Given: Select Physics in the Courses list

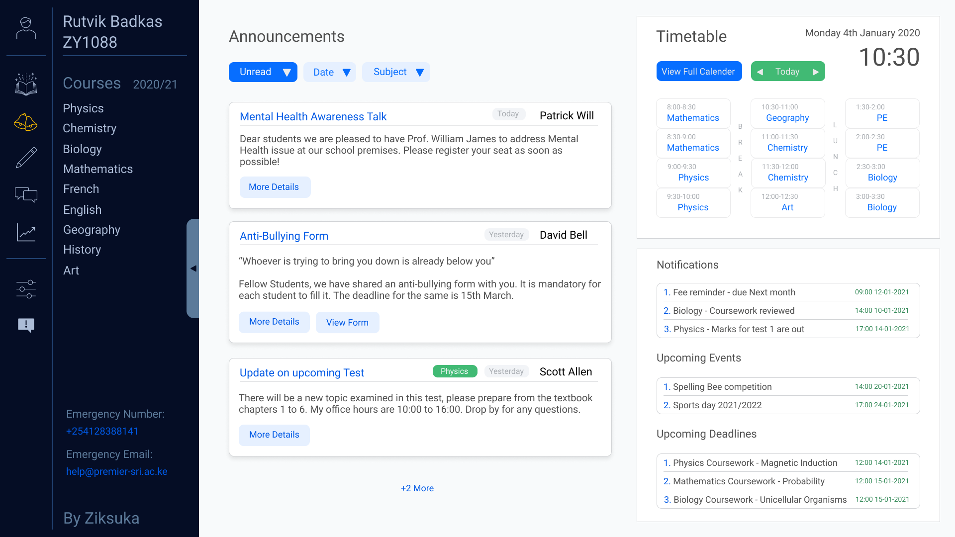Looking at the screenshot, I should 83,108.
